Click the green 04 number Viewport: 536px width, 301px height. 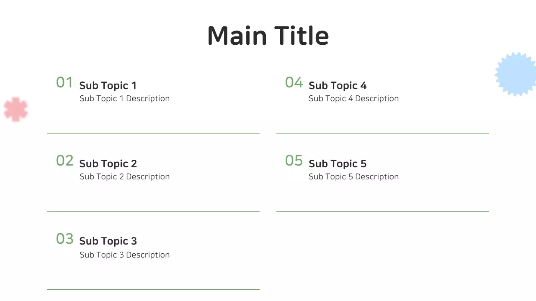click(x=294, y=82)
